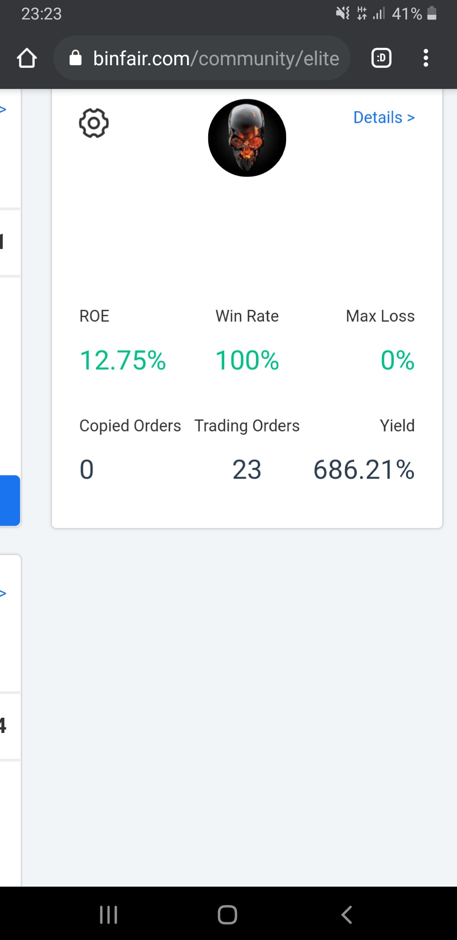The width and height of the screenshot is (457, 940).
Task: Tap the battery status indicator
Action: [432, 14]
